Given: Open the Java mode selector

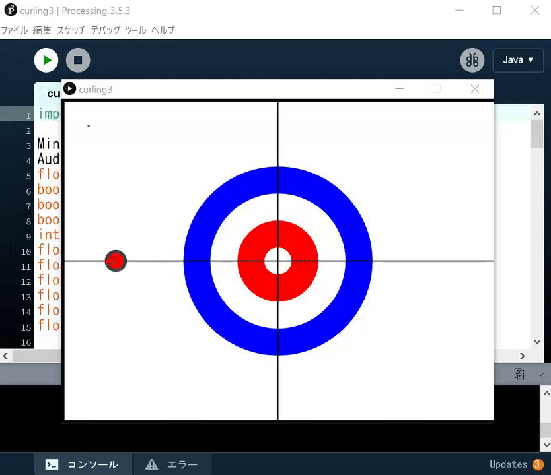Looking at the screenshot, I should point(518,60).
